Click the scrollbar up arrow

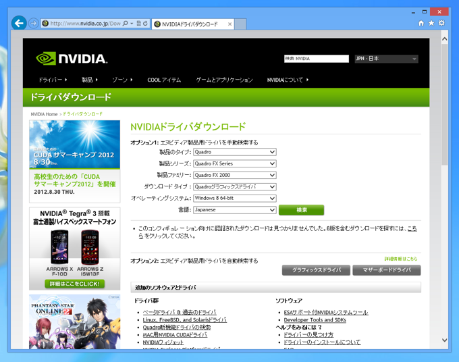click(x=444, y=38)
